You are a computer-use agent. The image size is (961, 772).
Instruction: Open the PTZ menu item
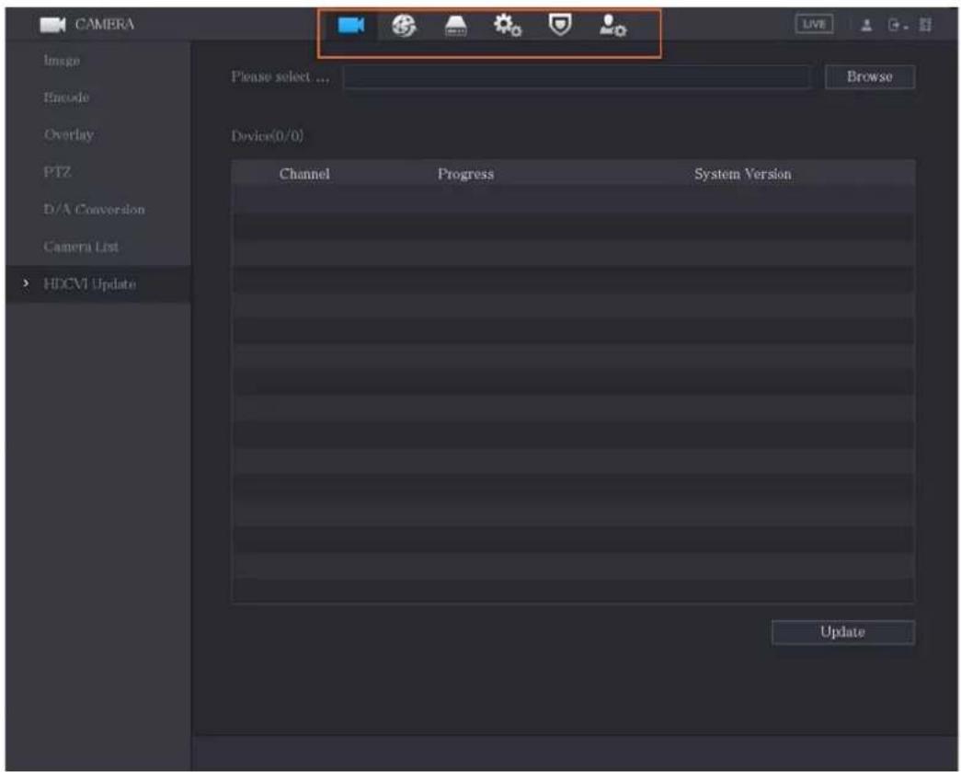[x=57, y=172]
